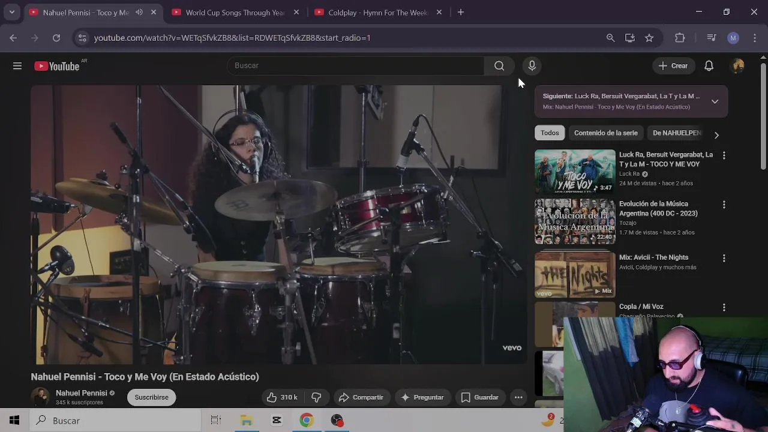Open Evolución de la Música Argentina title

click(658, 208)
